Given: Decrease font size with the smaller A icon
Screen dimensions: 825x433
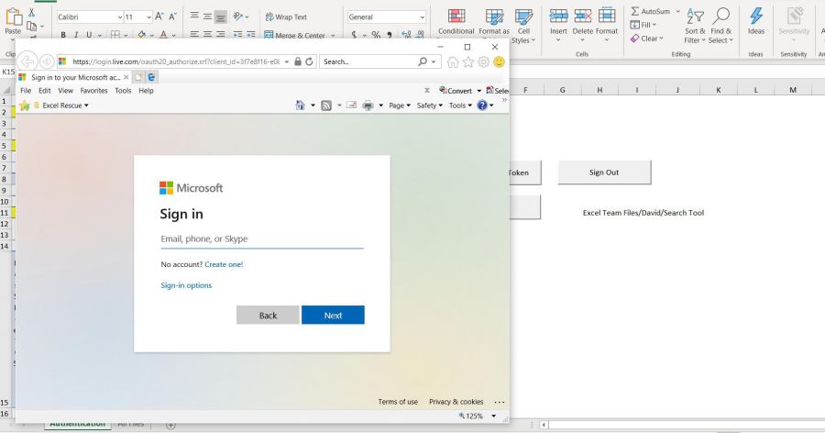Looking at the screenshot, I should [172, 17].
